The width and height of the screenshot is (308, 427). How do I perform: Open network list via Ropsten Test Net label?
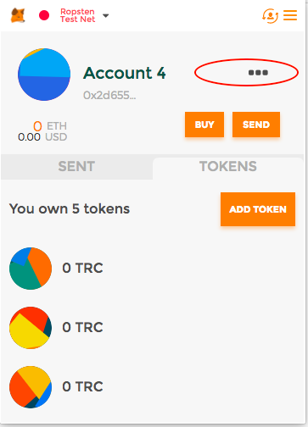[x=77, y=15]
